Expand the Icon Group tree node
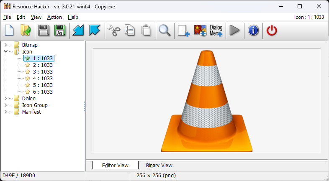This screenshot has width=329, height=181. coord(6,105)
